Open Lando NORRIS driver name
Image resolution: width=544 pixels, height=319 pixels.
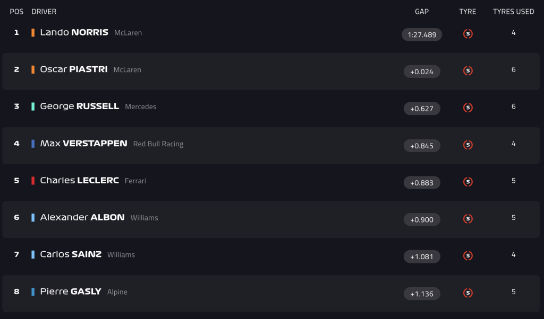coord(74,32)
